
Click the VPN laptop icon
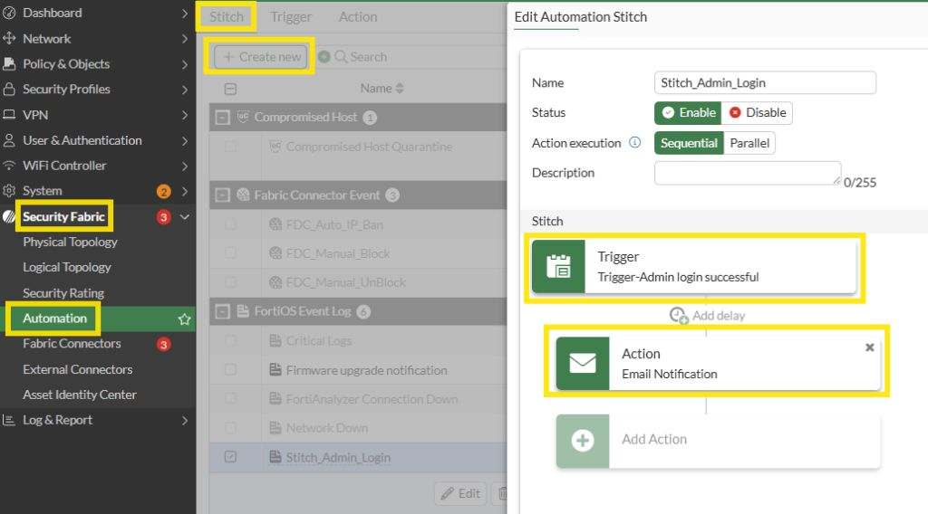click(x=9, y=115)
